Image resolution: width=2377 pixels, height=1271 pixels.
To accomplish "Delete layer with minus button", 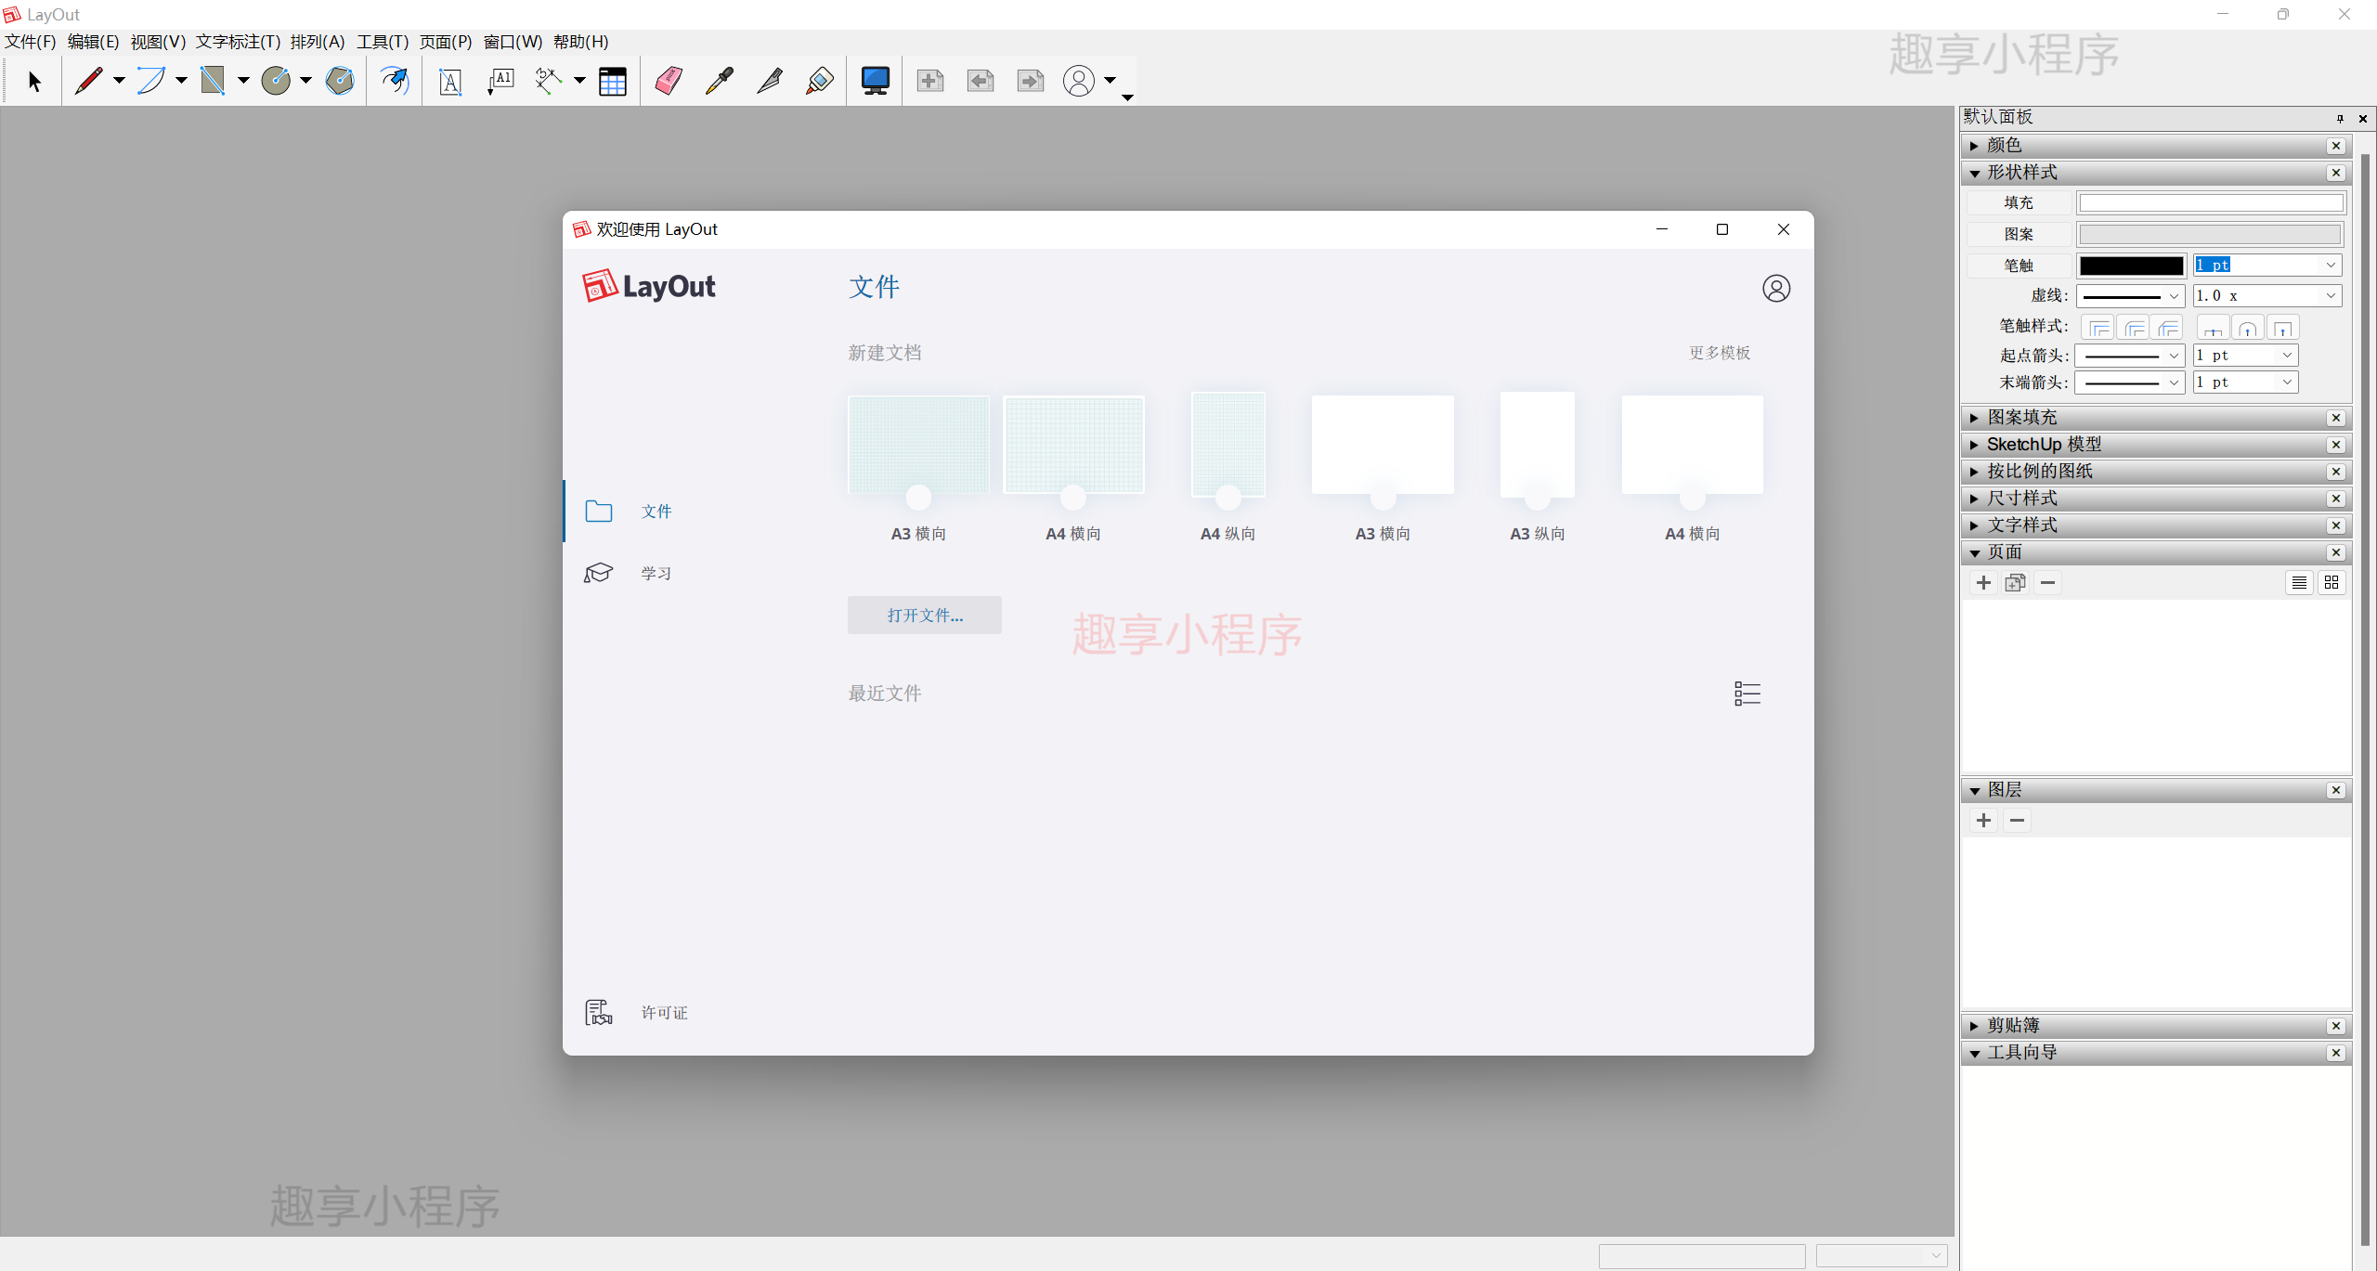I will [2017, 821].
